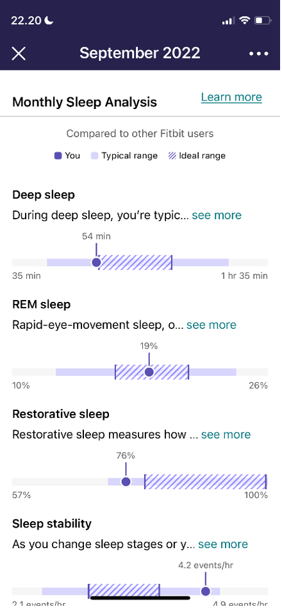Expand Restorative sleep see more text
Viewport: 282px width, 609px height.
pos(226,434)
